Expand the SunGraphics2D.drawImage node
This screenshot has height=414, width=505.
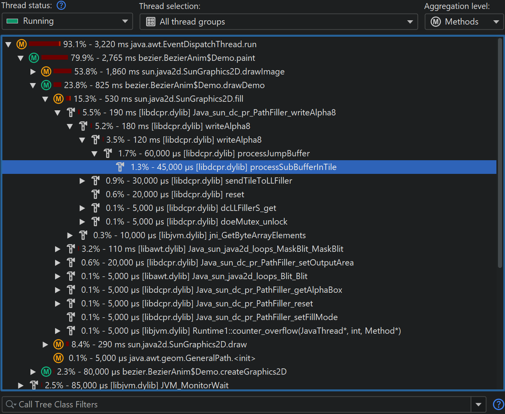[x=33, y=72]
